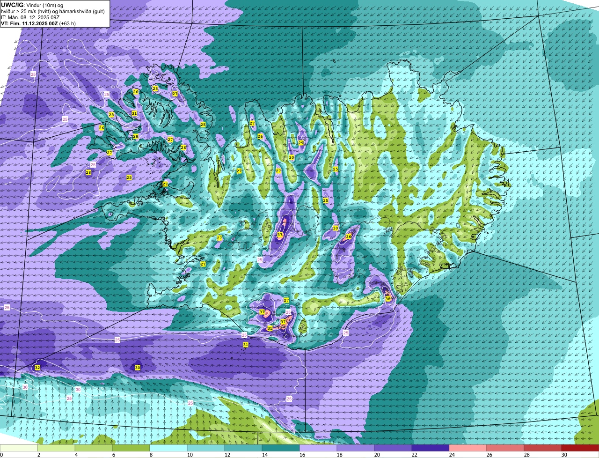Click the legend scale number 16
The height and width of the screenshot is (458, 599).
301,455
